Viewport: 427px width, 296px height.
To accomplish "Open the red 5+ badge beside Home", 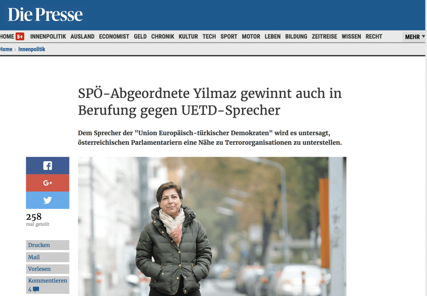I will [20, 37].
